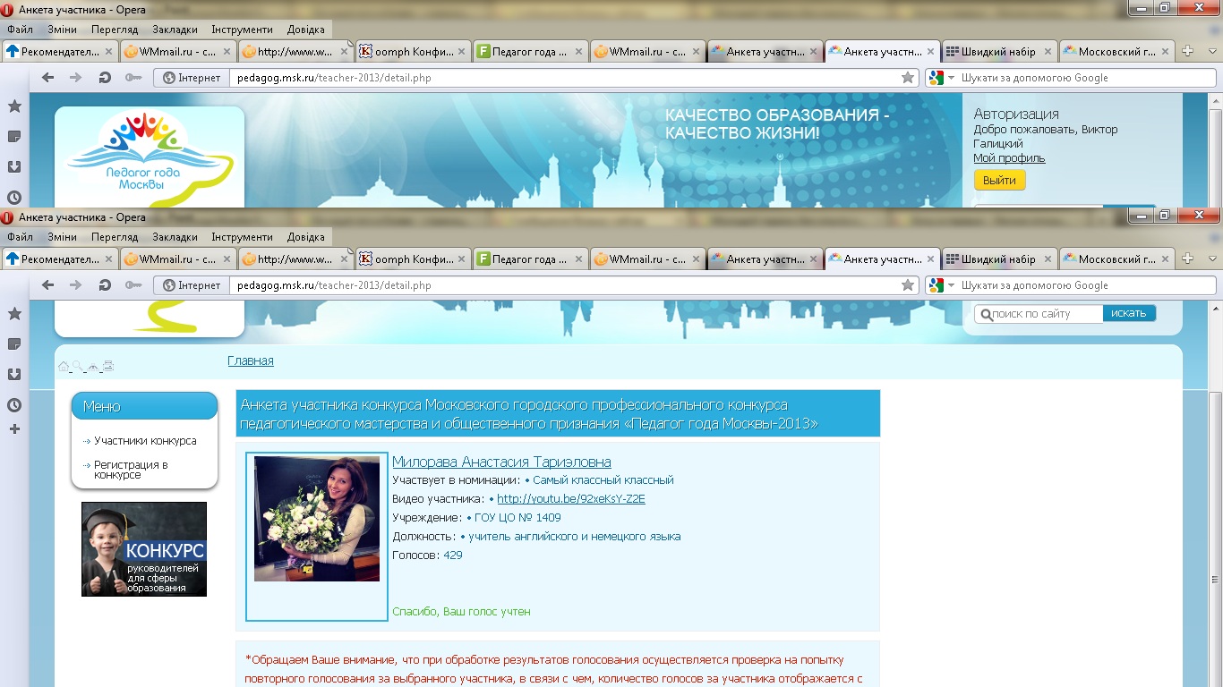Open the history clock panel in front sidebar
This screenshot has width=1223, height=687.
coord(14,405)
